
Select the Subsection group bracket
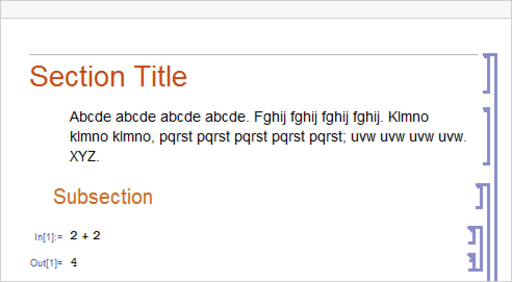[488, 234]
